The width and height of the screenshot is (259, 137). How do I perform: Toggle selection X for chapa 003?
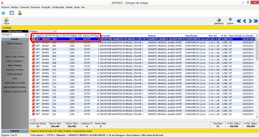[33, 46]
